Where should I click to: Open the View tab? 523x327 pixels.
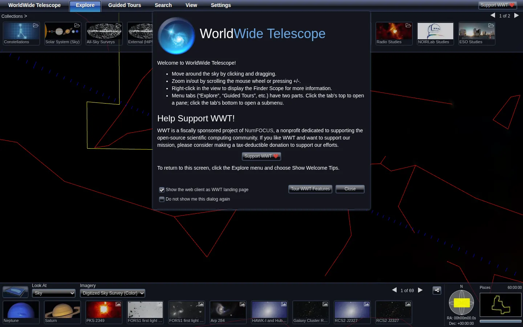191,5
